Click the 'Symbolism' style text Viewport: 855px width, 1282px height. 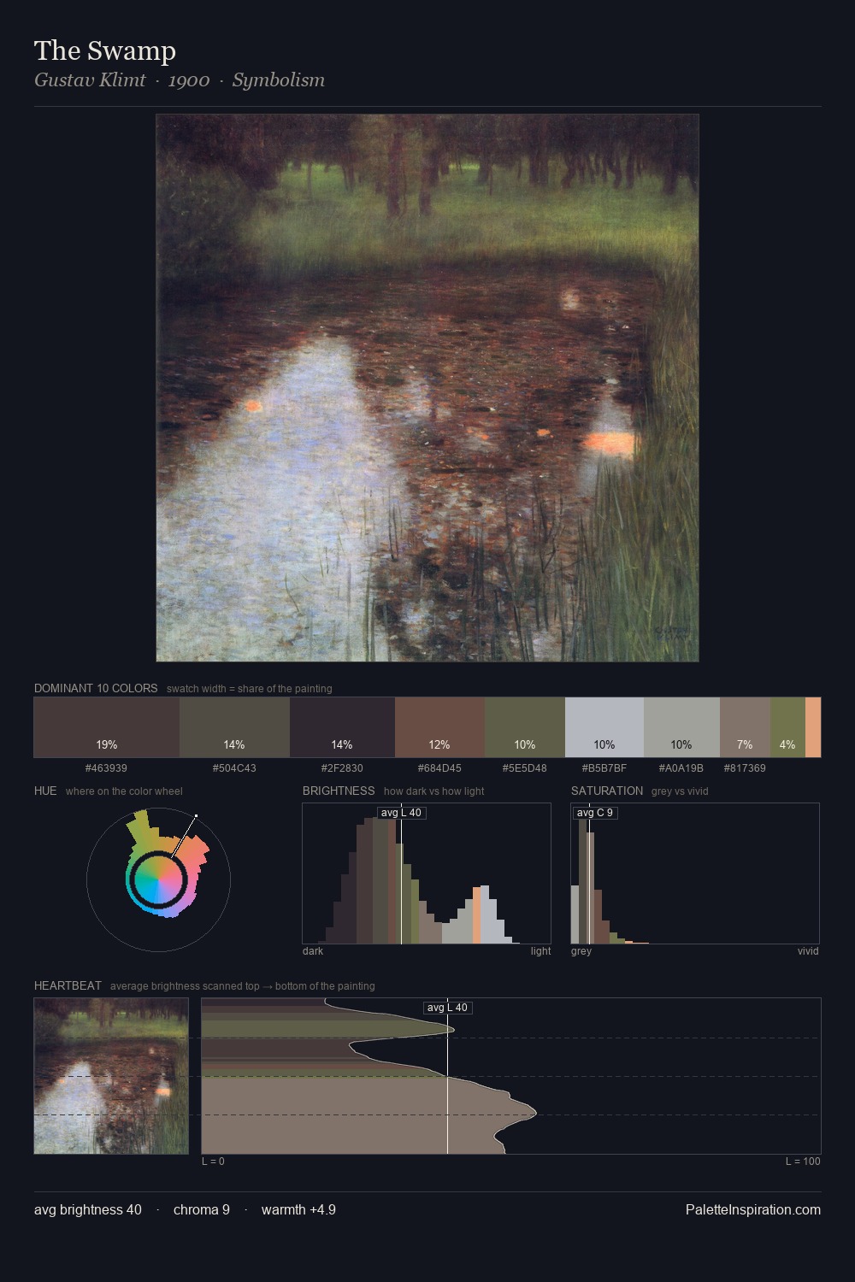(x=279, y=80)
